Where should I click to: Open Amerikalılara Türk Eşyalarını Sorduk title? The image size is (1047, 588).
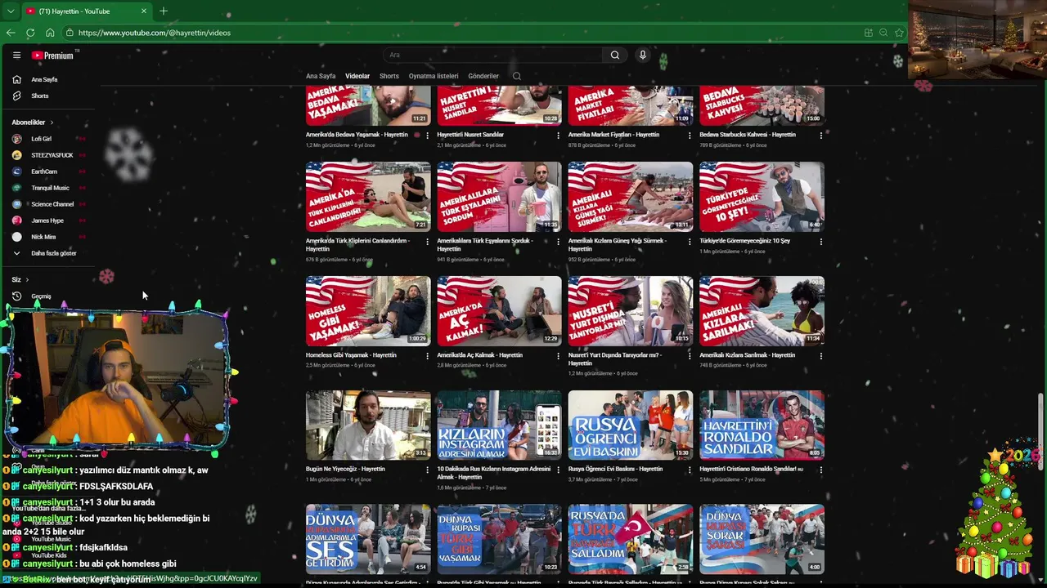(x=485, y=244)
